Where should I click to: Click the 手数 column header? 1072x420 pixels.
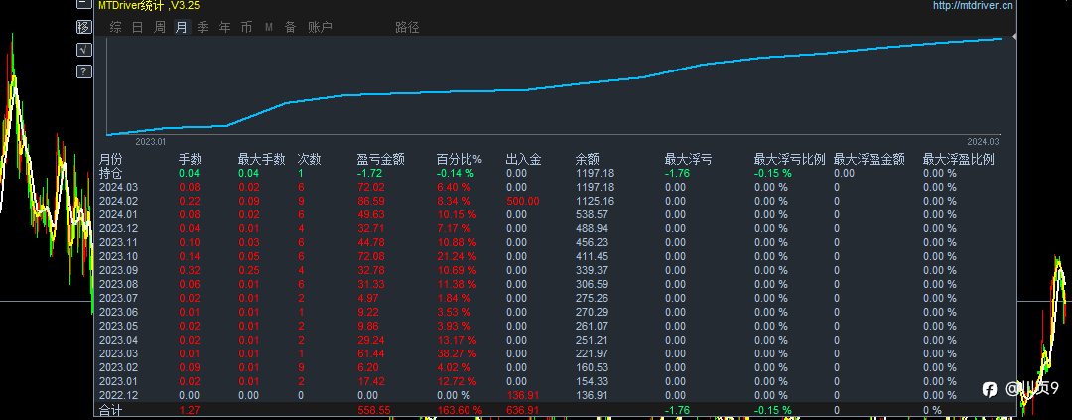tap(190, 160)
